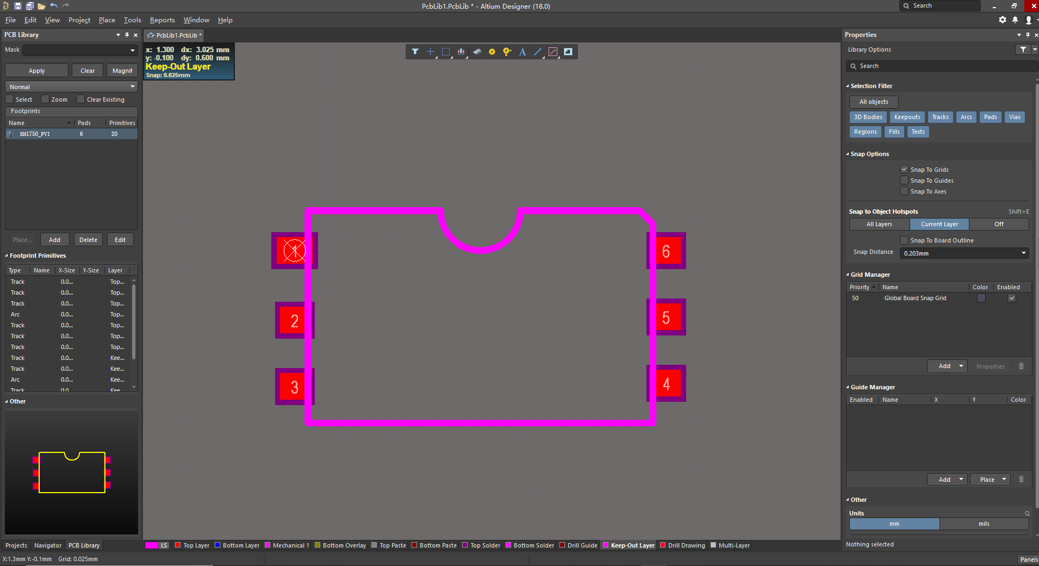Click the selection filter funnel tool
This screenshot has height=566, width=1039.
[x=415, y=52]
